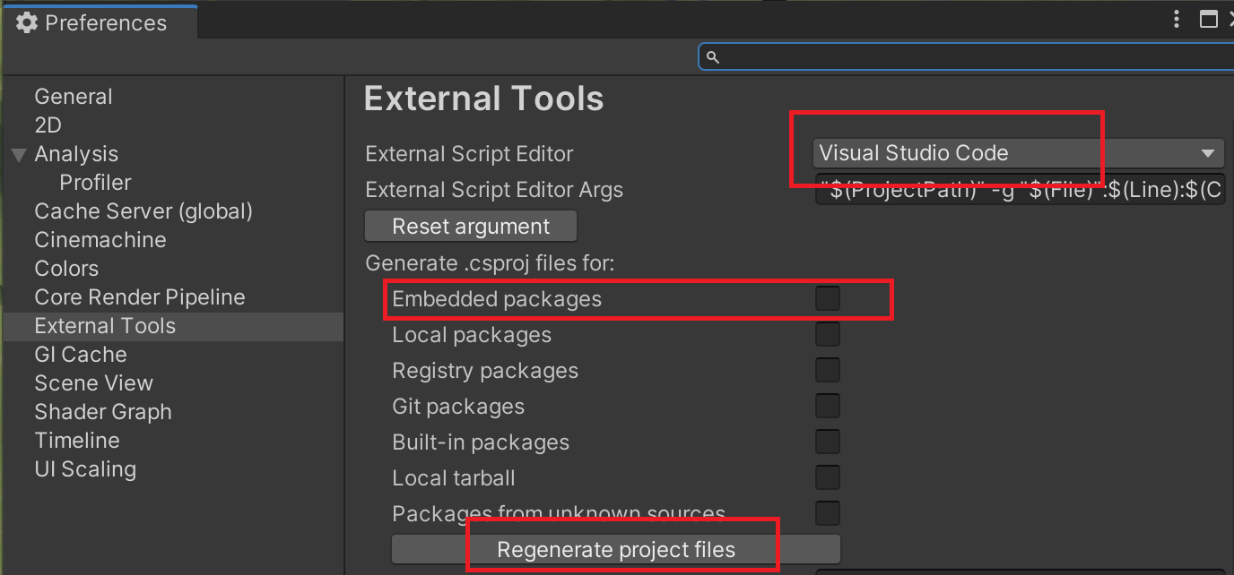Open UI Scaling preferences

pyautogui.click(x=85, y=469)
